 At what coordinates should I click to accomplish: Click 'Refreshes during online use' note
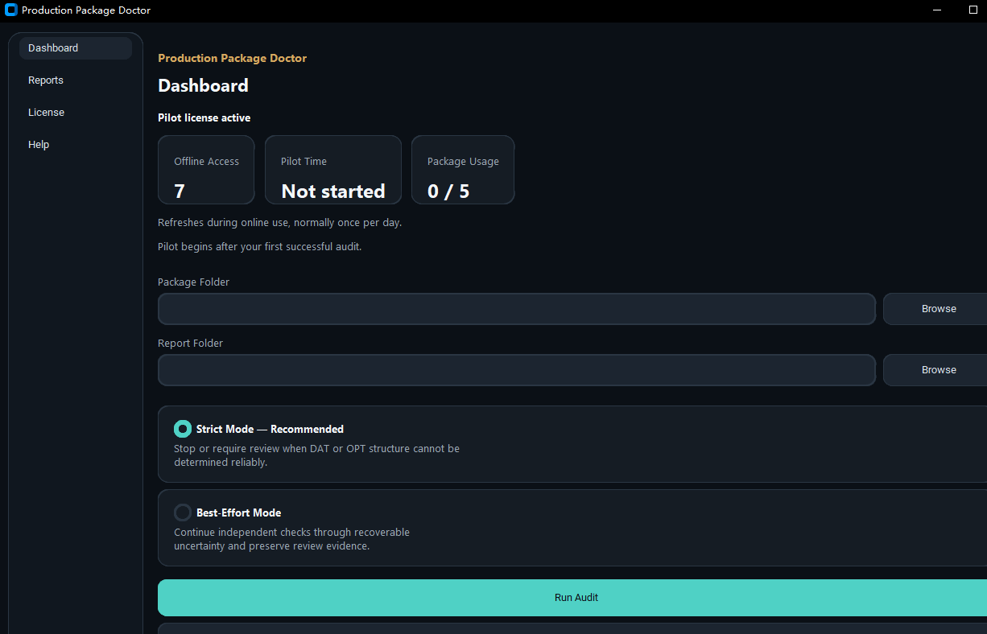(x=279, y=222)
